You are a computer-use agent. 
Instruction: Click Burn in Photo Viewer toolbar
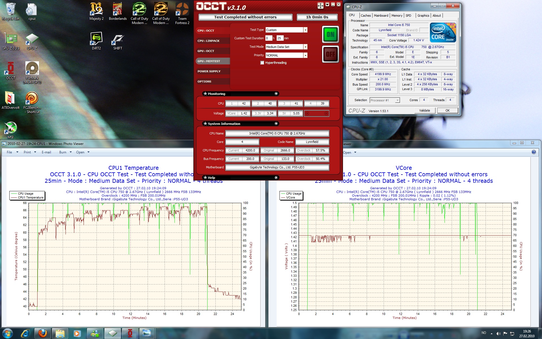(66, 152)
